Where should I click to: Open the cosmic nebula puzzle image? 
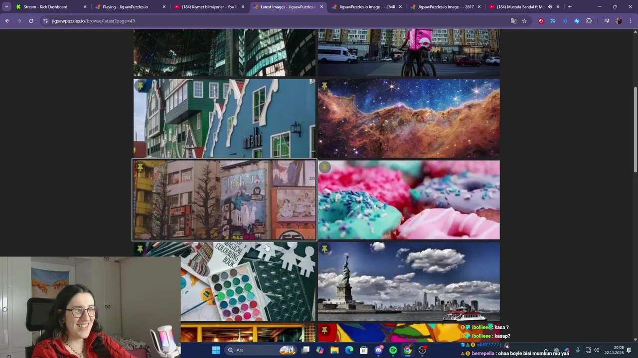point(409,118)
